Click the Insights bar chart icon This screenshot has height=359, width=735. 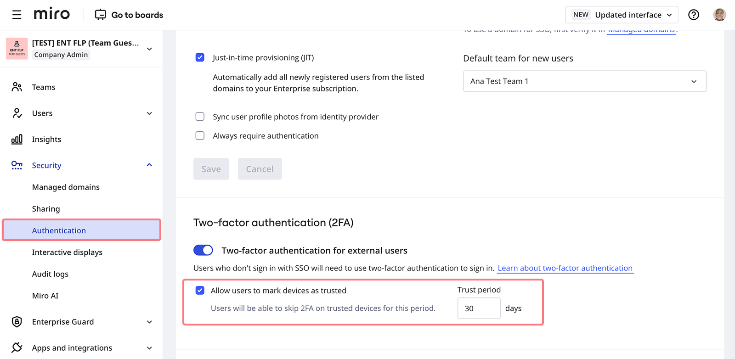(x=17, y=140)
